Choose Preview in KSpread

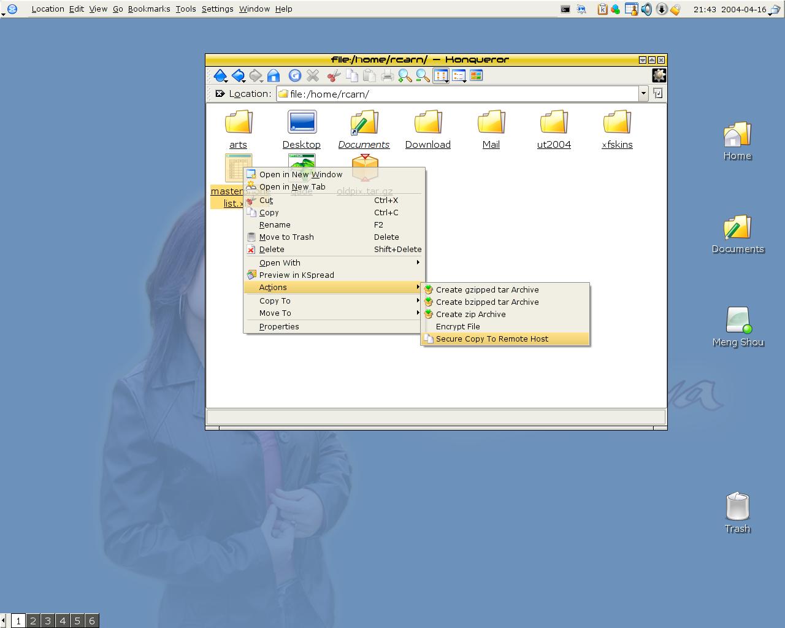334,275
